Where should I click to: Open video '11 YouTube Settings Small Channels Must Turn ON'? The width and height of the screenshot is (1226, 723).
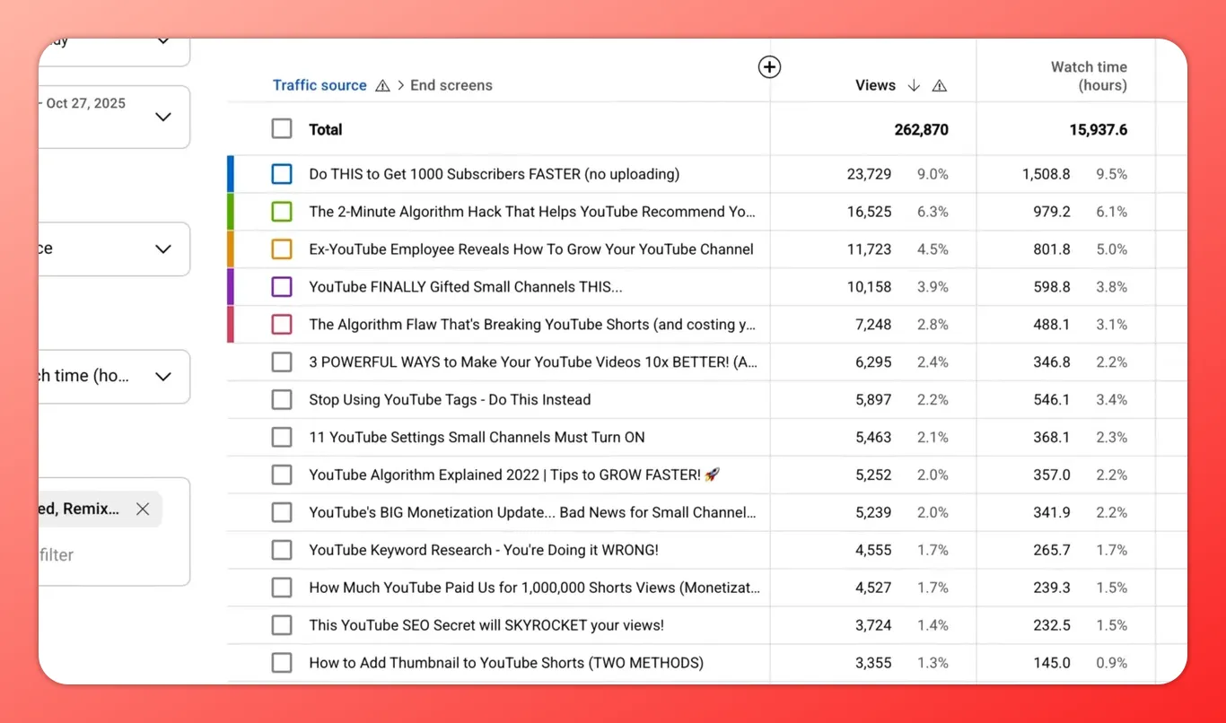tap(477, 437)
